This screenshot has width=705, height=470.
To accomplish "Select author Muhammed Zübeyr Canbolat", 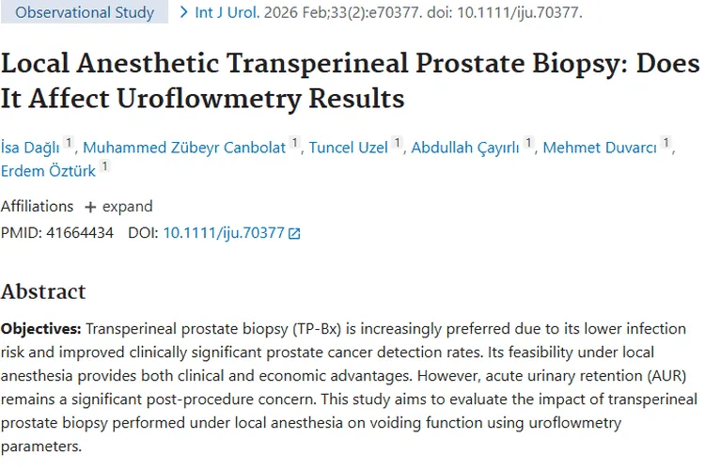I will click(x=184, y=148).
